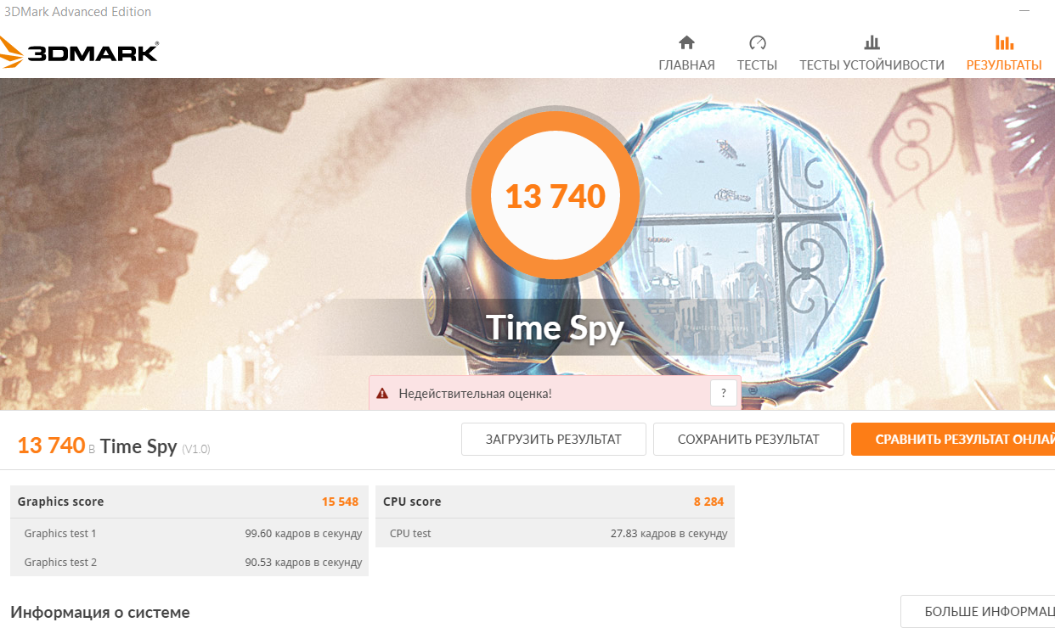Click the orange 13 740 score circle

(556, 197)
